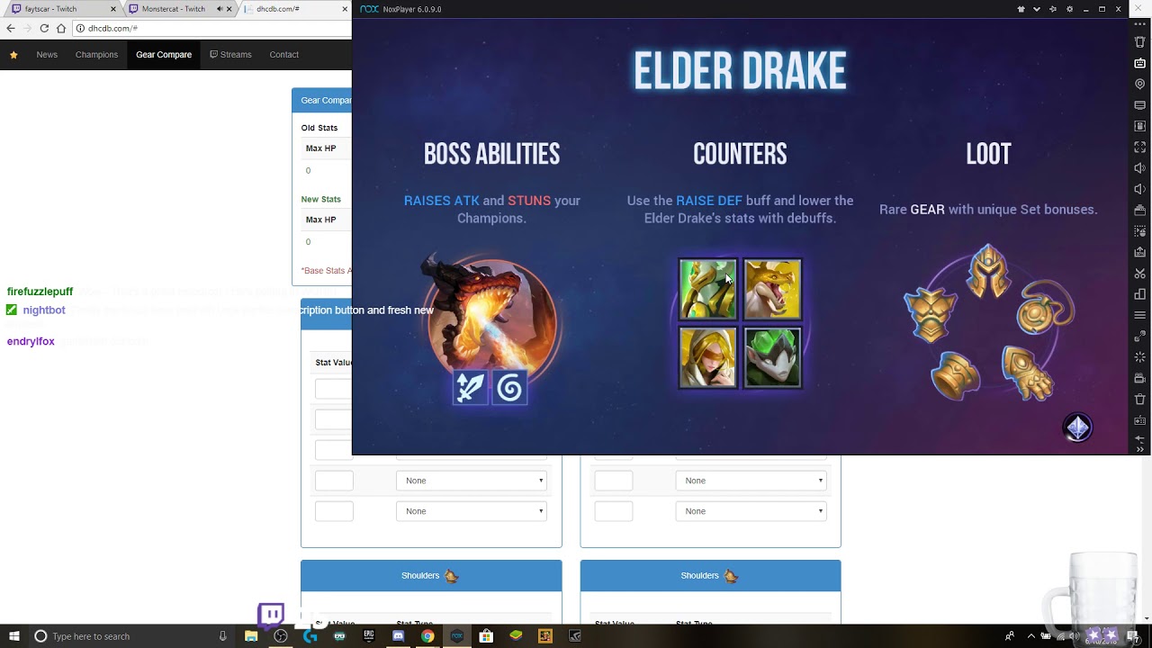Open NoxPlayer virtual location pin icon
This screenshot has height=648, width=1152.
(x=1140, y=84)
